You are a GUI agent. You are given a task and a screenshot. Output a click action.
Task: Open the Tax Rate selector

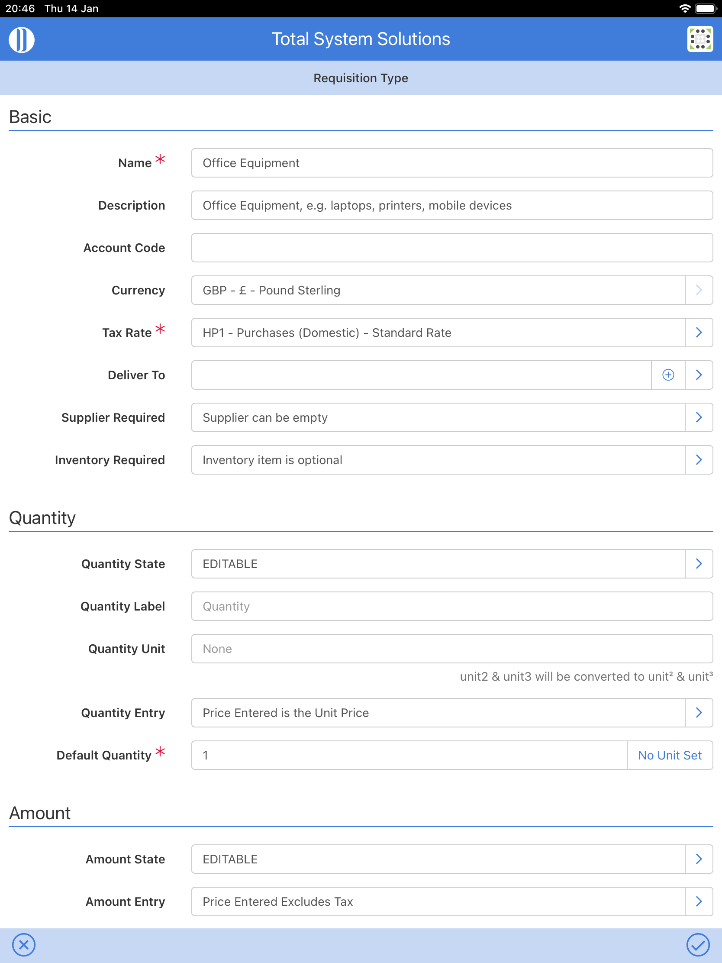pyautogui.click(x=699, y=332)
